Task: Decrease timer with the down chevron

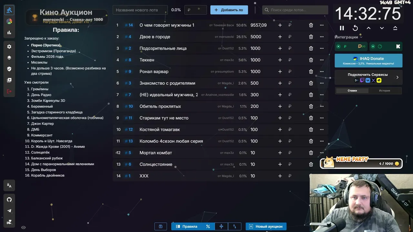Action: click(x=382, y=28)
